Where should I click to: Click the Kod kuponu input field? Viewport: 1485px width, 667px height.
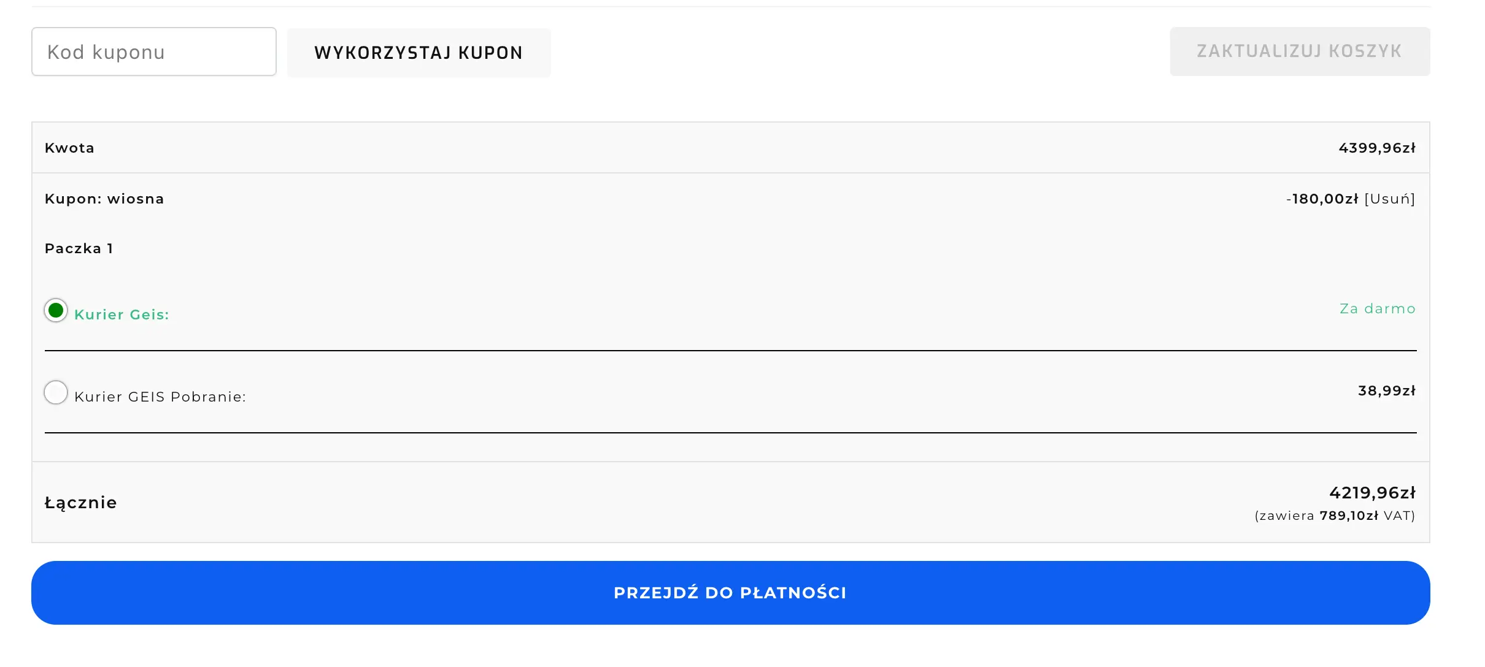(153, 52)
